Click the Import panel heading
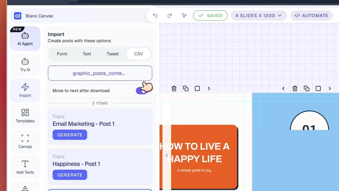 (x=56, y=34)
